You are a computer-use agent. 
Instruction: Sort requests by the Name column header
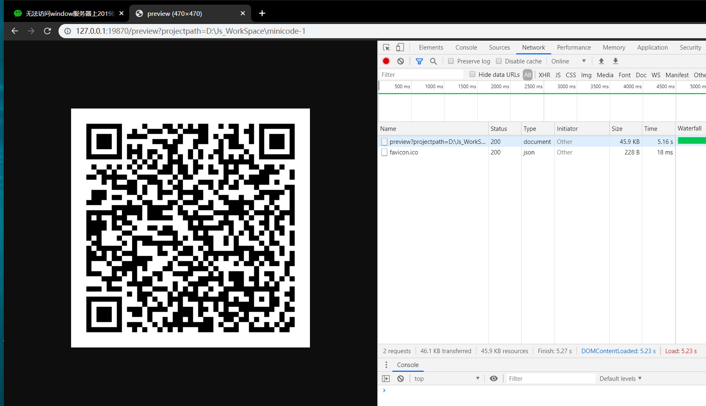click(x=433, y=128)
